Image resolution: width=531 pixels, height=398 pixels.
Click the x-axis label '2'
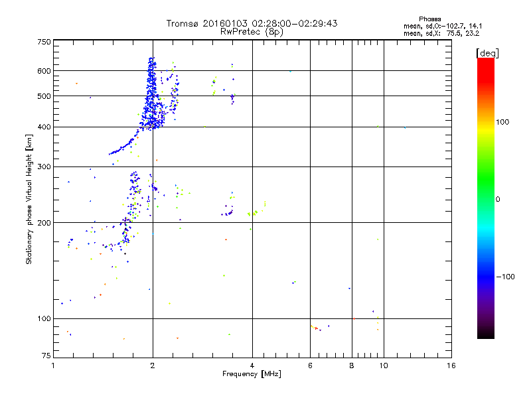pyautogui.click(x=153, y=365)
